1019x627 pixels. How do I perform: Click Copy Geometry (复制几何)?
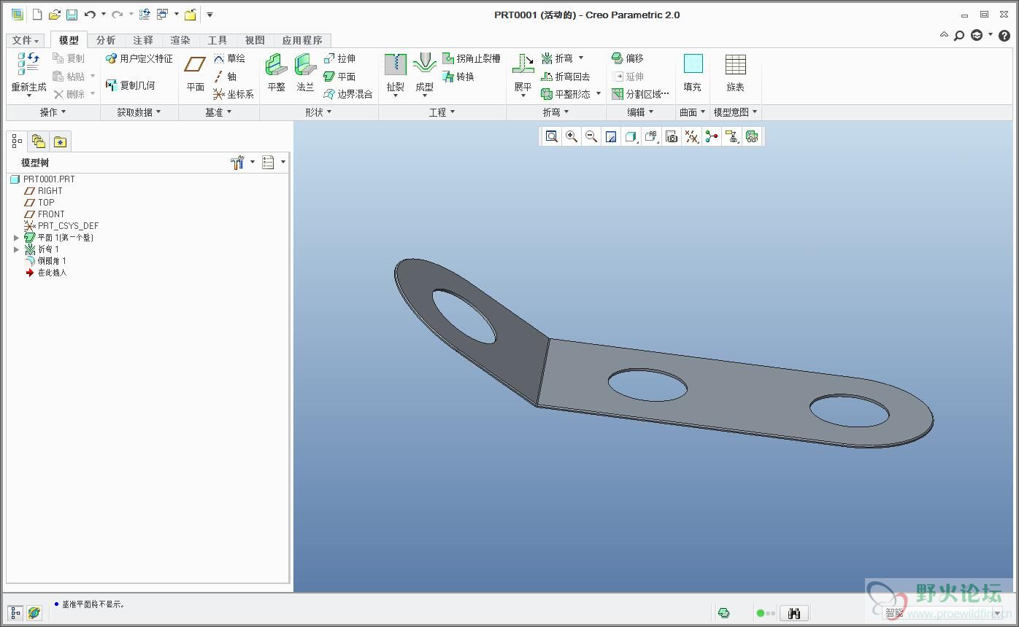pyautogui.click(x=131, y=85)
